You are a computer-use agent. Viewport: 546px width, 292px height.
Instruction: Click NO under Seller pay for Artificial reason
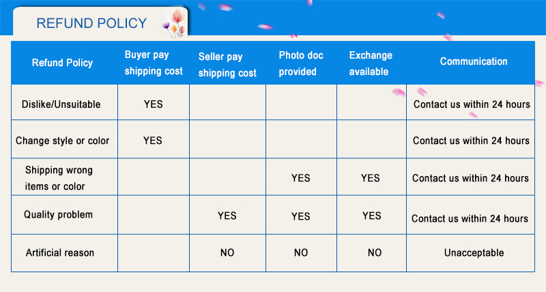pyautogui.click(x=227, y=252)
